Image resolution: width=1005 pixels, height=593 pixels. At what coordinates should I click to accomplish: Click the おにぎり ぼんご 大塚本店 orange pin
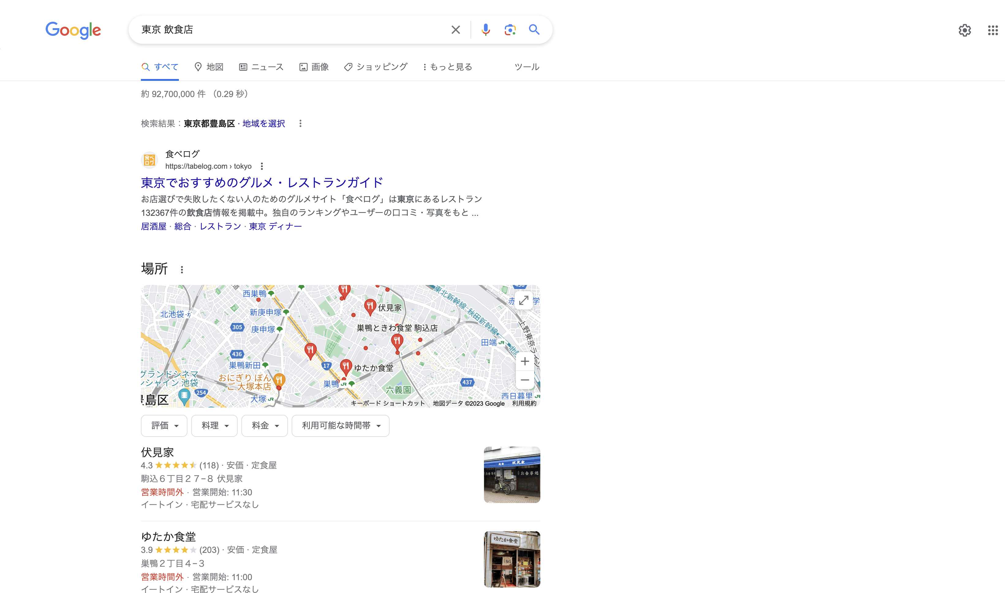click(x=279, y=380)
